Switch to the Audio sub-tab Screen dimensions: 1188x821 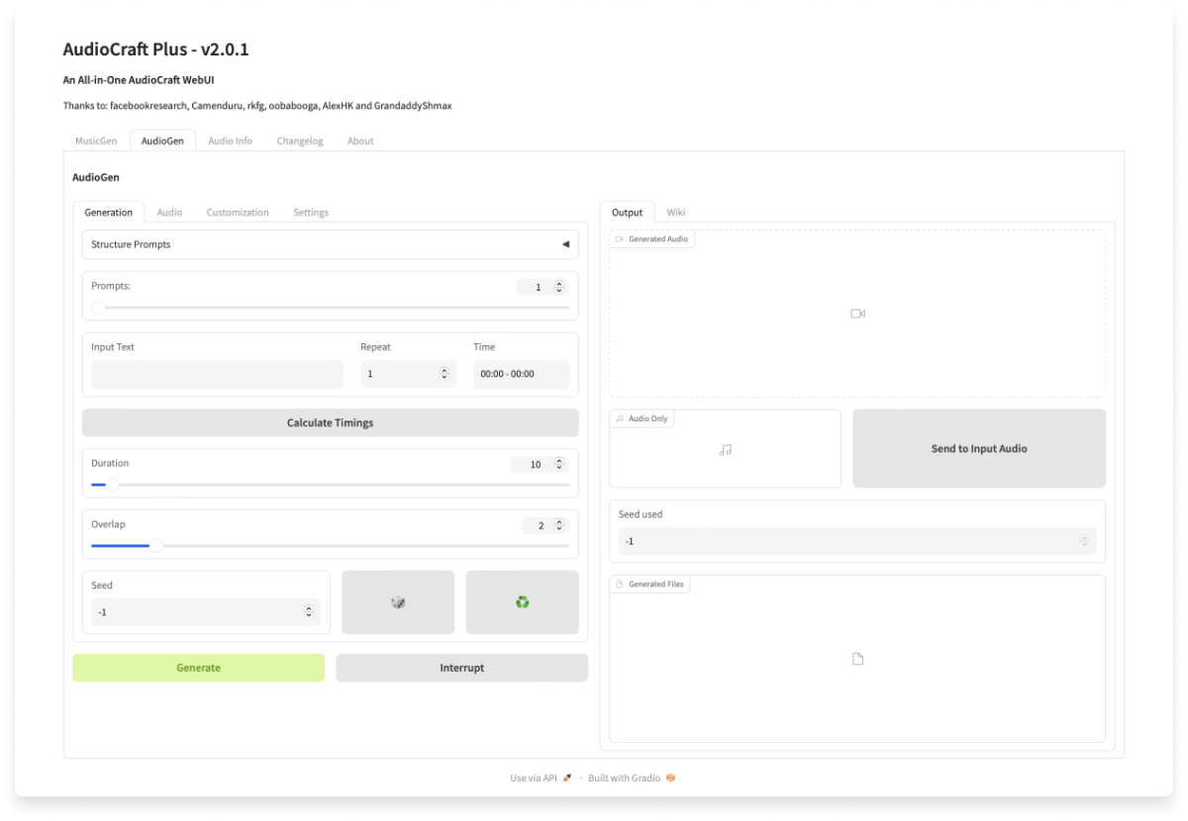coord(169,212)
